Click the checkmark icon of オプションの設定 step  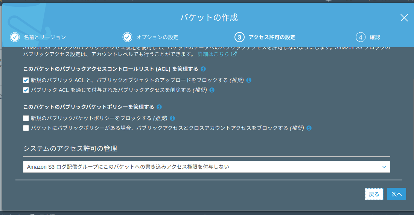click(127, 37)
